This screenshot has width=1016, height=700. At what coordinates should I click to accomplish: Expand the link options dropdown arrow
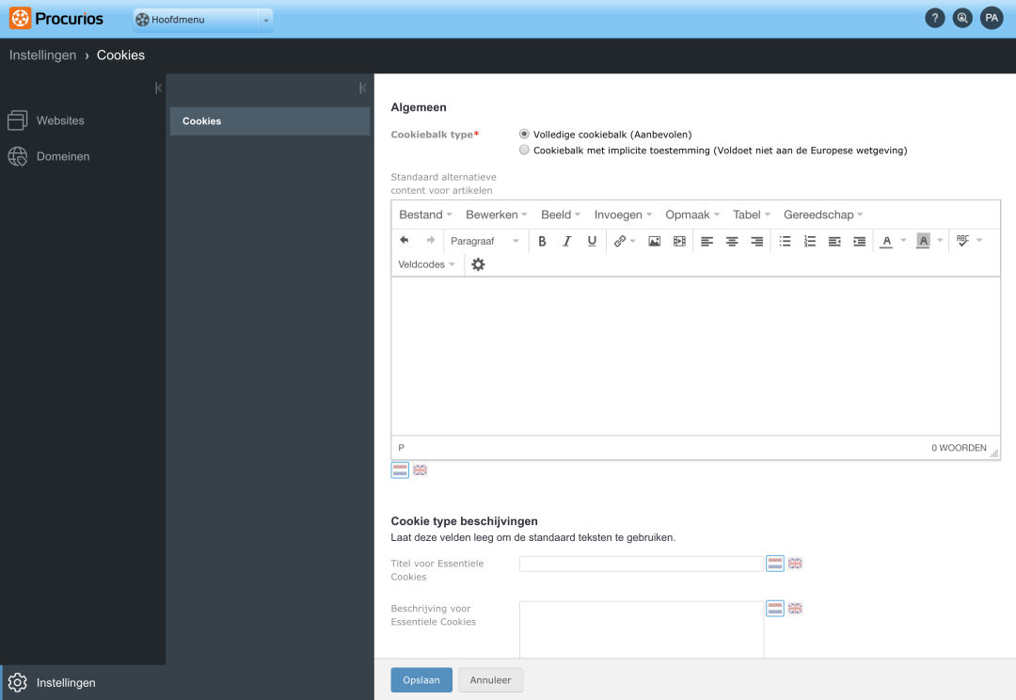pyautogui.click(x=632, y=241)
